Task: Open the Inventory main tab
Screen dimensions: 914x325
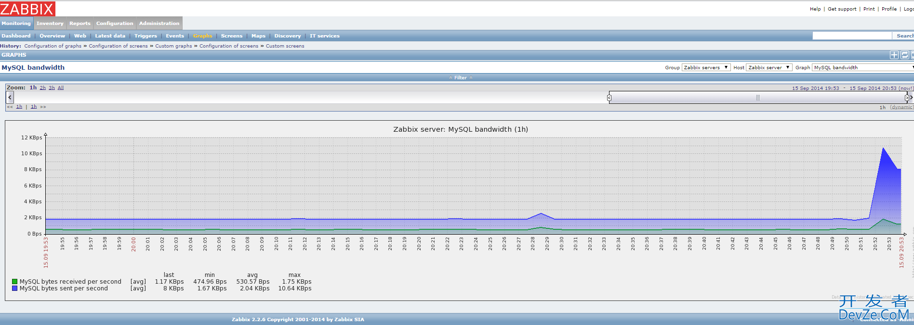Action: [x=50, y=23]
